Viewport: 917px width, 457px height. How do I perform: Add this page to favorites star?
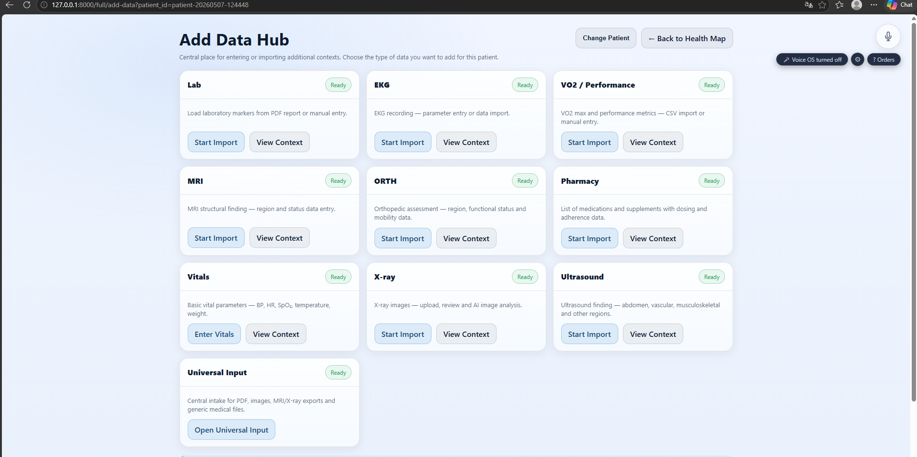822,5
